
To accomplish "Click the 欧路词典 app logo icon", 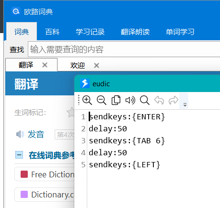I will point(16,12).
